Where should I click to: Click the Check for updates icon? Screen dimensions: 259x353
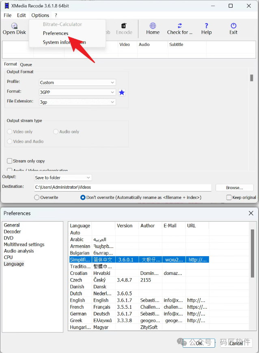179,26
